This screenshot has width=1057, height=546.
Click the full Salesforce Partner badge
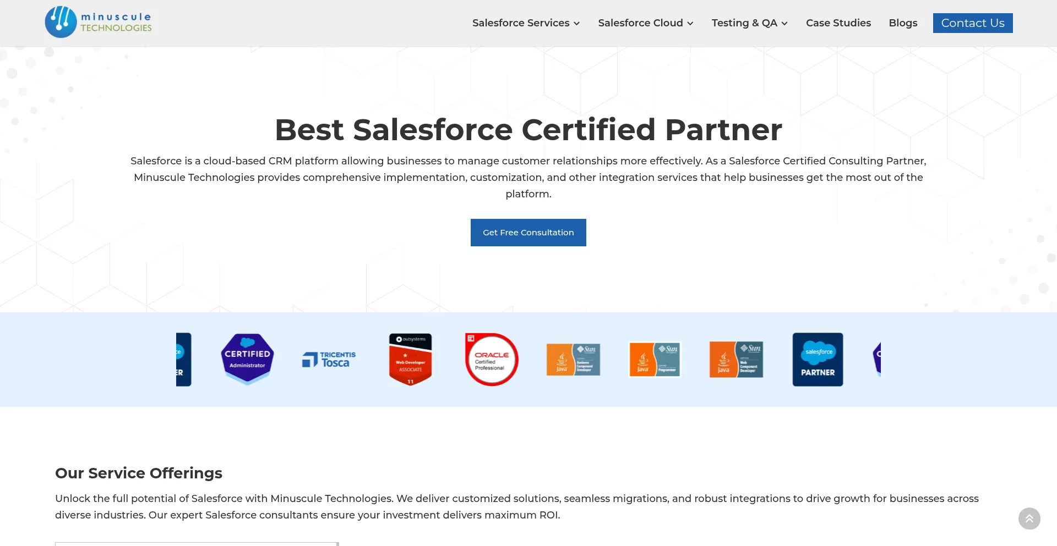click(818, 360)
